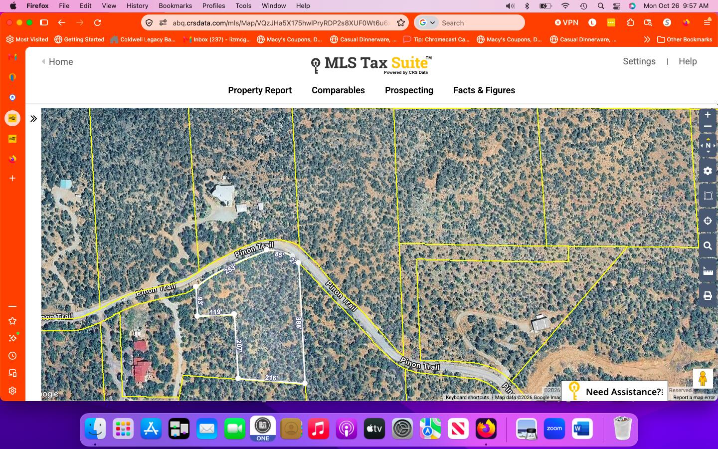Open Firefox hamburger application menu
The image size is (718, 449).
pyautogui.click(x=707, y=22)
